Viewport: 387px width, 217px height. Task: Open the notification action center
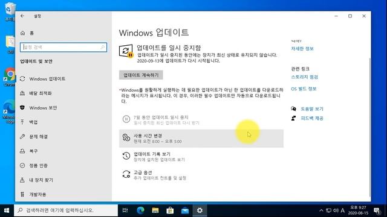tap(377, 210)
